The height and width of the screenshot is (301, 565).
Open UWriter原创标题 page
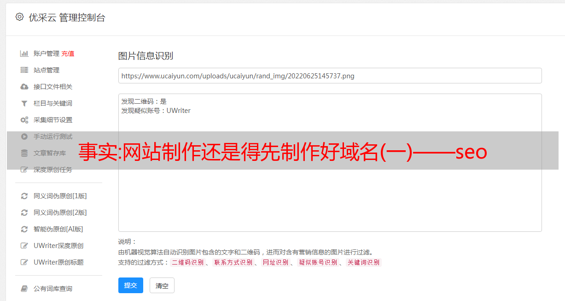click(58, 262)
